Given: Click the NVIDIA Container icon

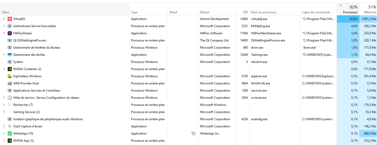Looking at the screenshot, I should (10, 69).
